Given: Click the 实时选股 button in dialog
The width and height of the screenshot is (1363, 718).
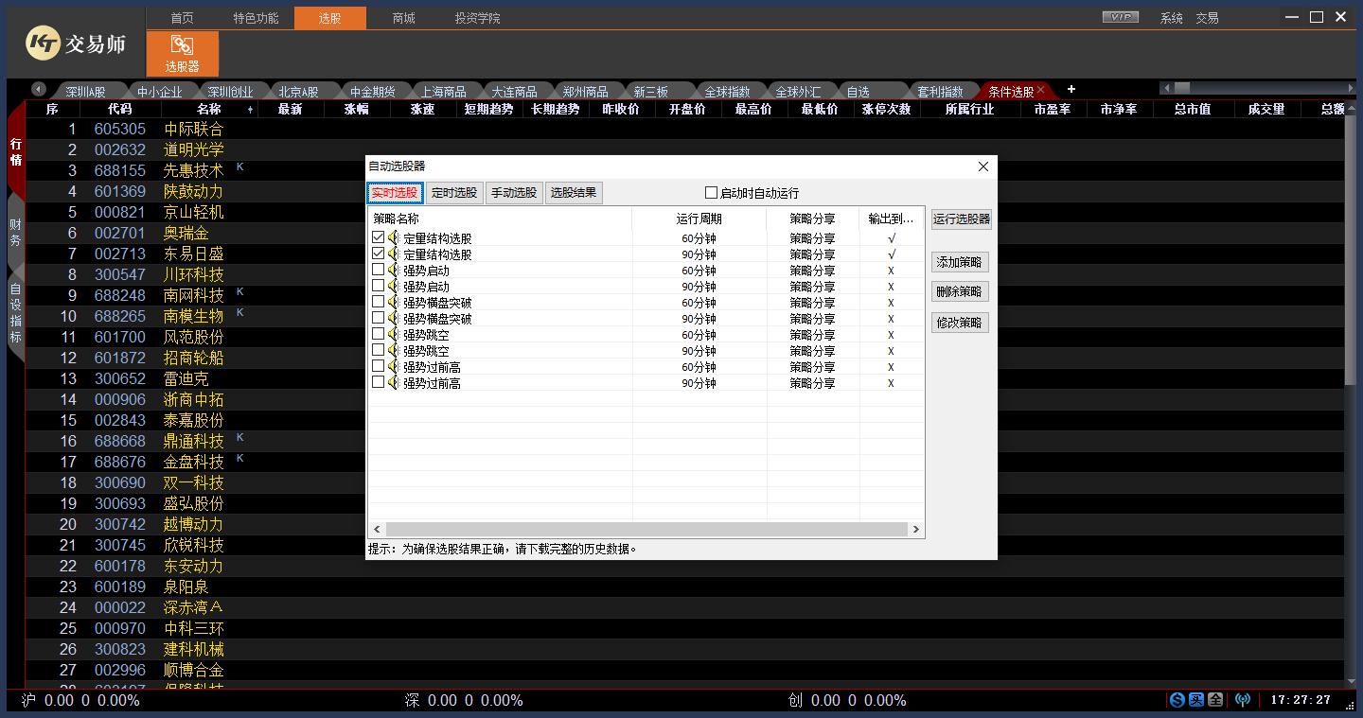Looking at the screenshot, I should [x=395, y=193].
